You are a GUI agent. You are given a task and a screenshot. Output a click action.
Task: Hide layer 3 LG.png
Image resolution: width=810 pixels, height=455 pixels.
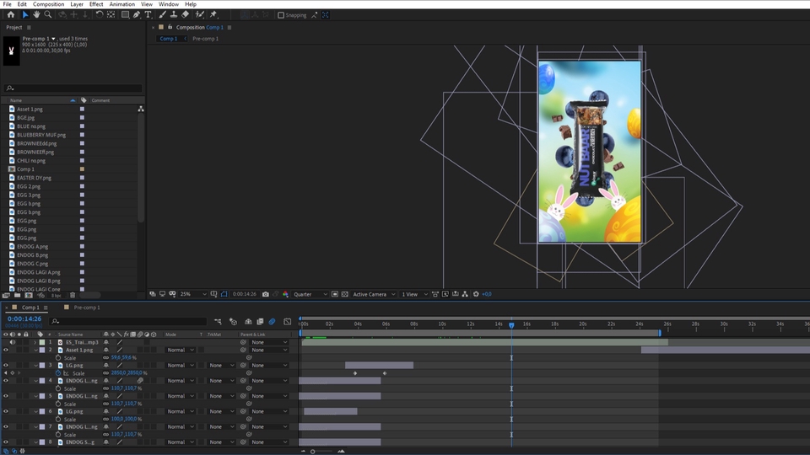click(6, 365)
